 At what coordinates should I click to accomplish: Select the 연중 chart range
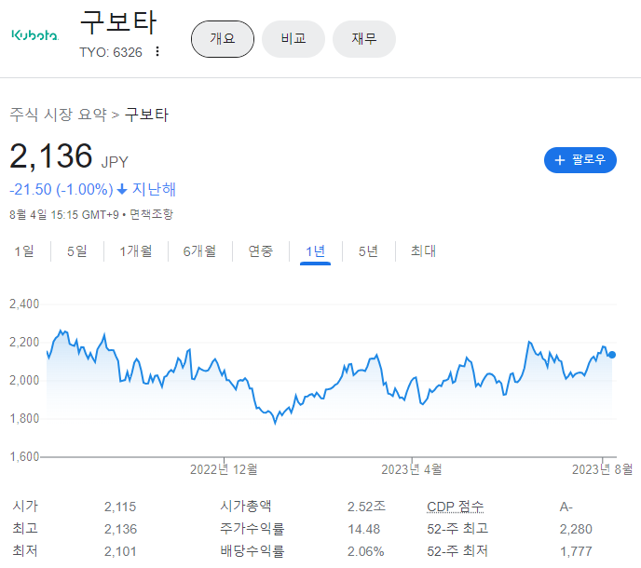pos(261,250)
